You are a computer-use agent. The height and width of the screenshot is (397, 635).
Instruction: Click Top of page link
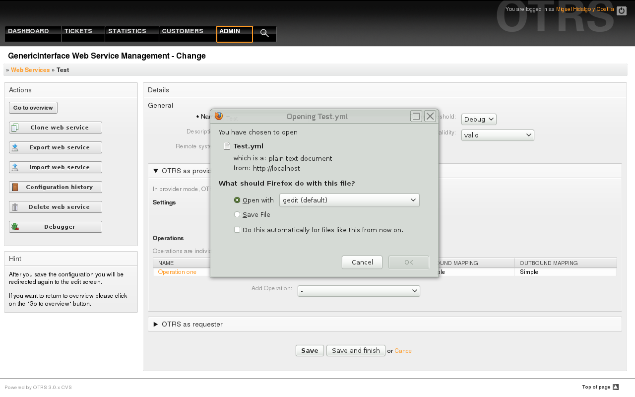tap(600, 387)
